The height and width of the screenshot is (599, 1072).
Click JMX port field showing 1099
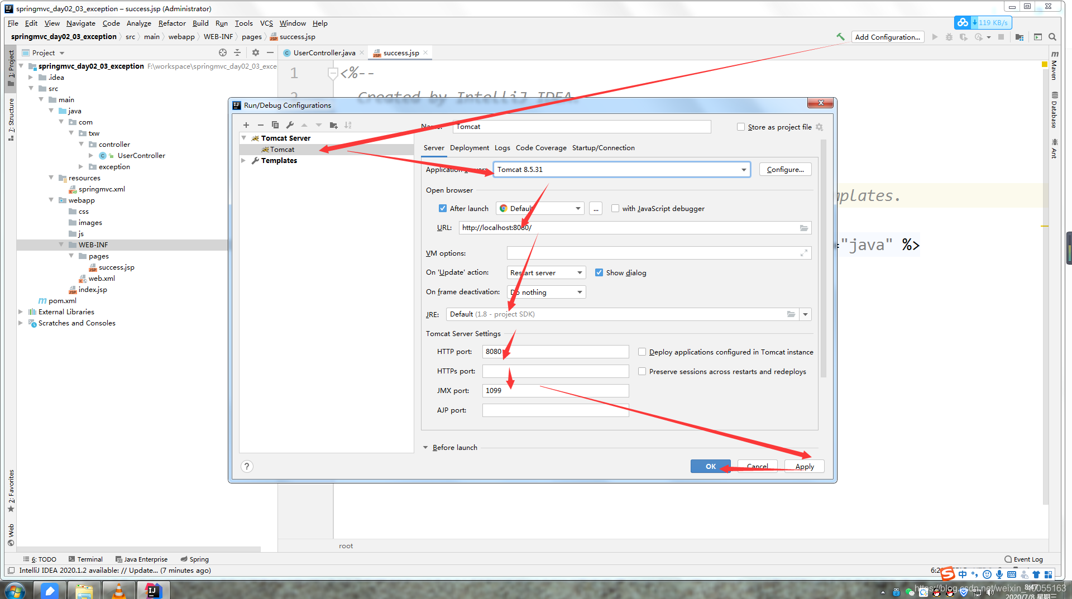556,391
